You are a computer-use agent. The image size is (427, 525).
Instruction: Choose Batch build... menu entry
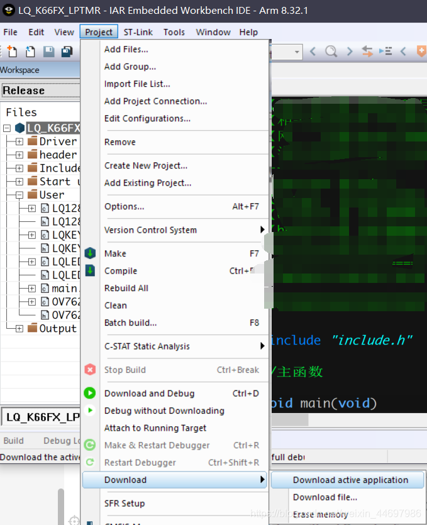[175, 323]
